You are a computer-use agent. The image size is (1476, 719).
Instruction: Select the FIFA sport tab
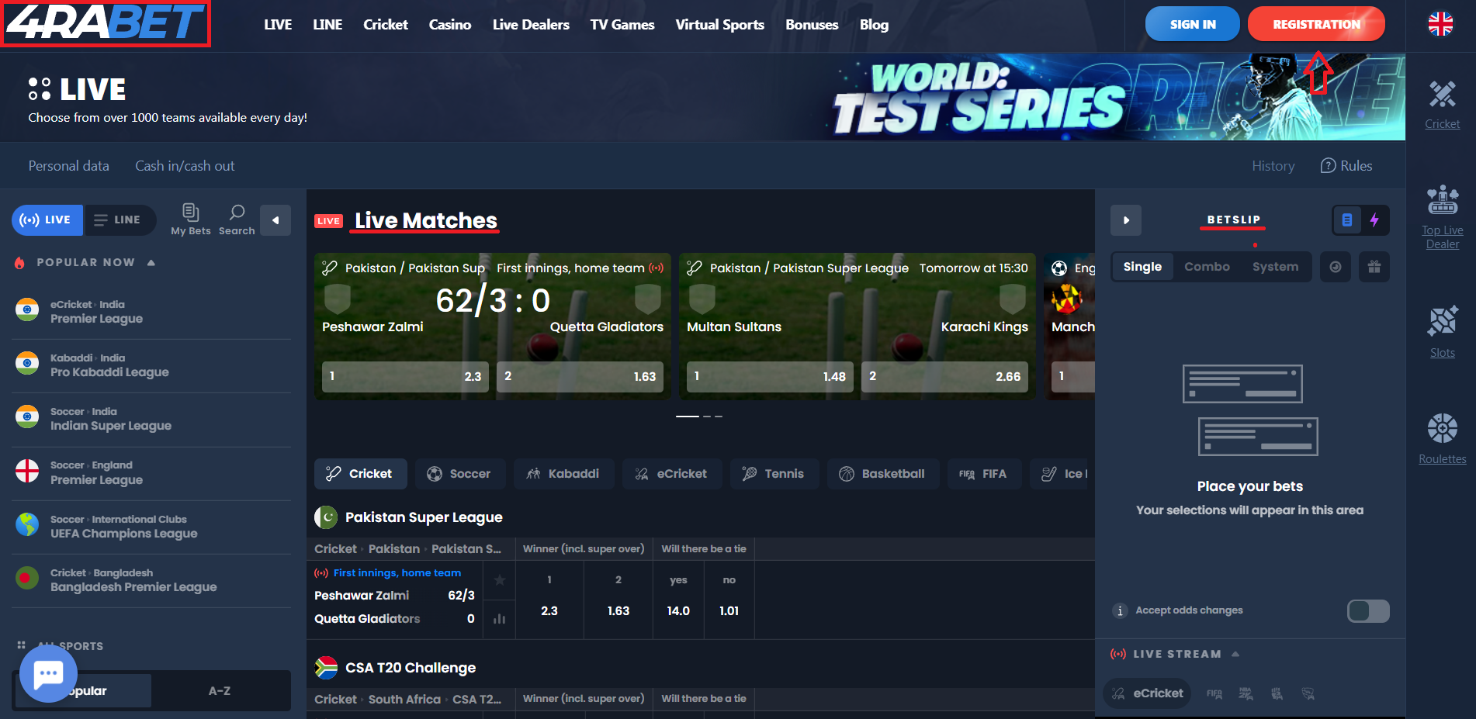983,474
